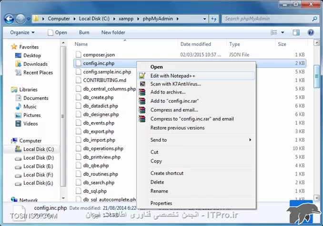323x226 pixels.
Task: Click the search magnifier icon
Action: point(314,19)
